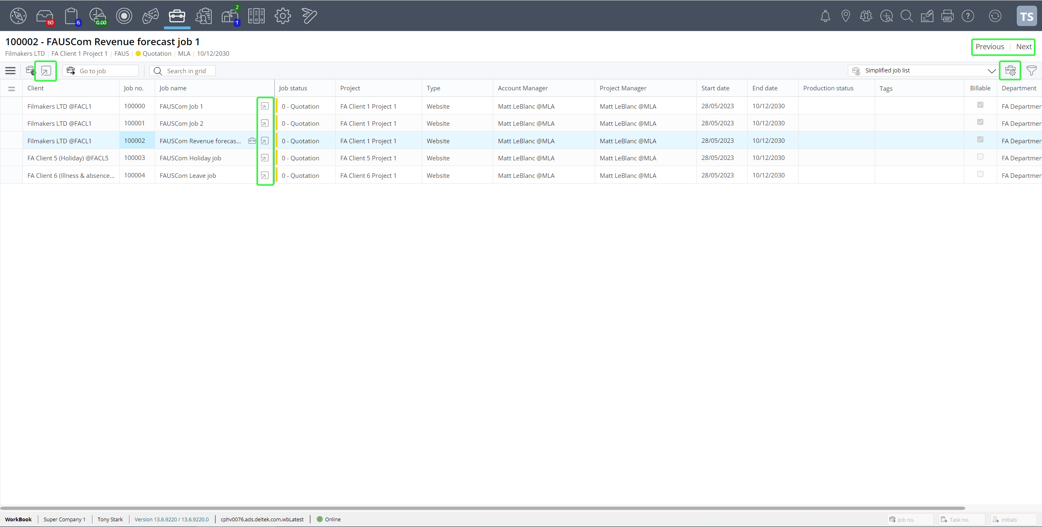The width and height of the screenshot is (1042, 527).
Task: Click FA Client 1 Project 1 in header breadcrumb
Action: [x=79, y=54]
